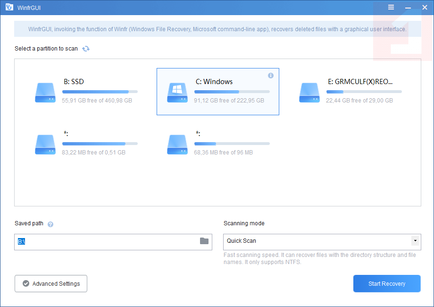This screenshot has height=307, width=434.
Task: Click the WinfrGUI description banner text
Action: (217, 29)
